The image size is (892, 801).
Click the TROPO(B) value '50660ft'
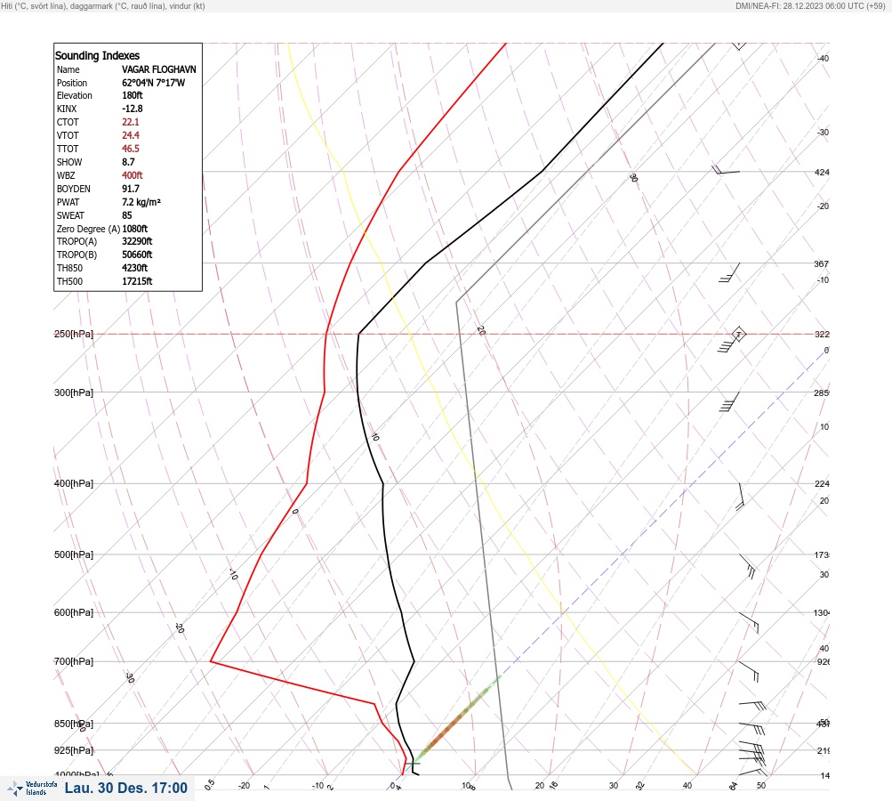click(x=137, y=255)
